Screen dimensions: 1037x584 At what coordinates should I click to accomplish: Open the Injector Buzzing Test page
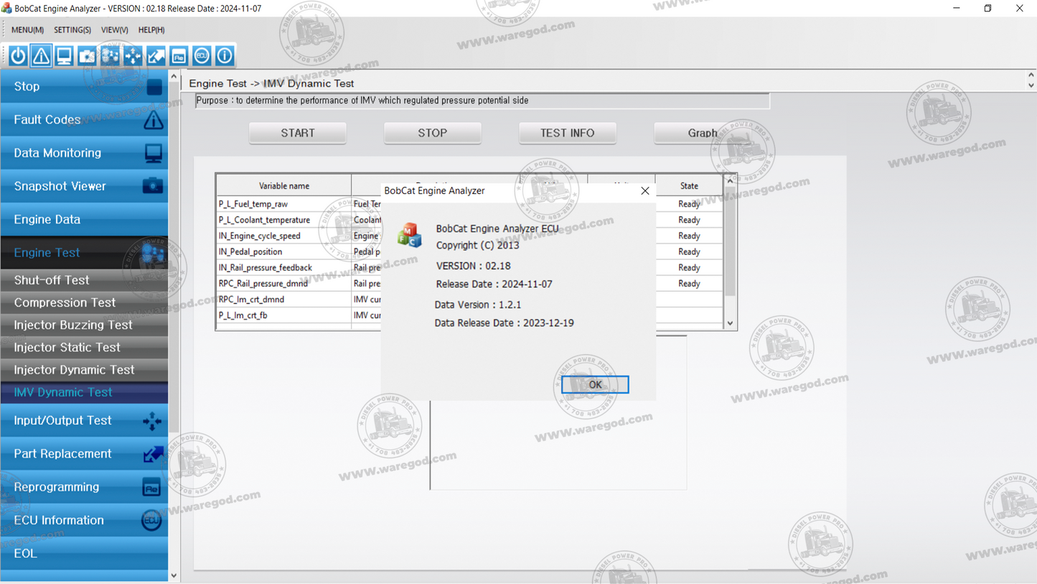[73, 325]
